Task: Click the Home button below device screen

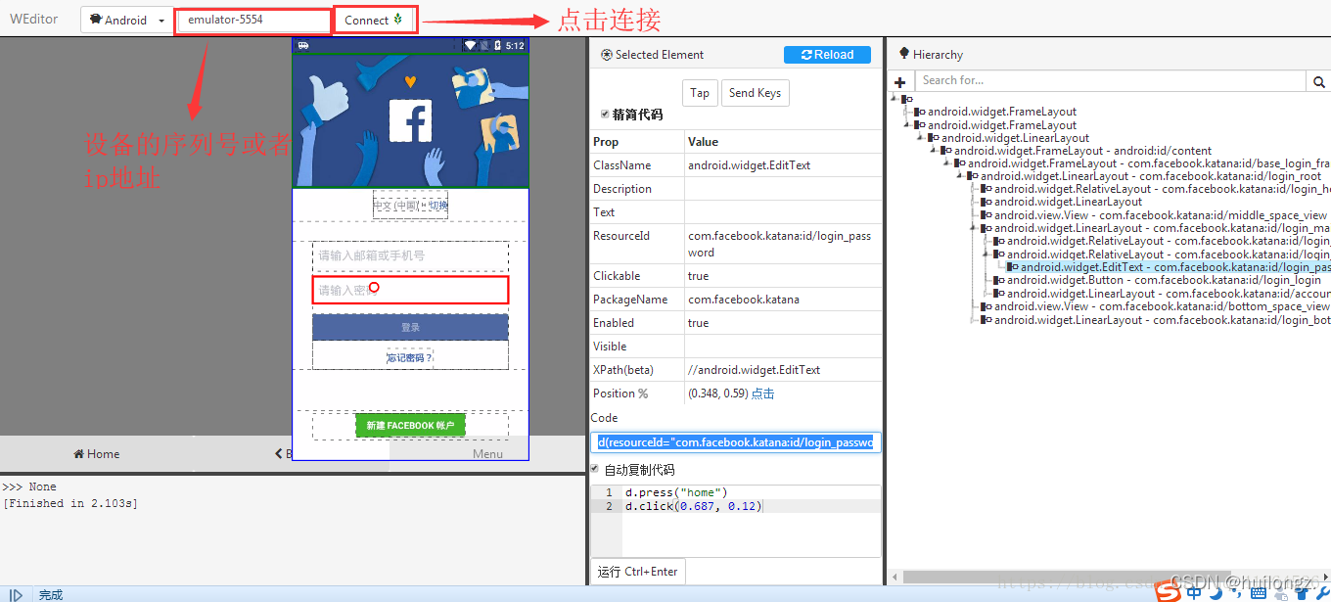Action: [97, 453]
